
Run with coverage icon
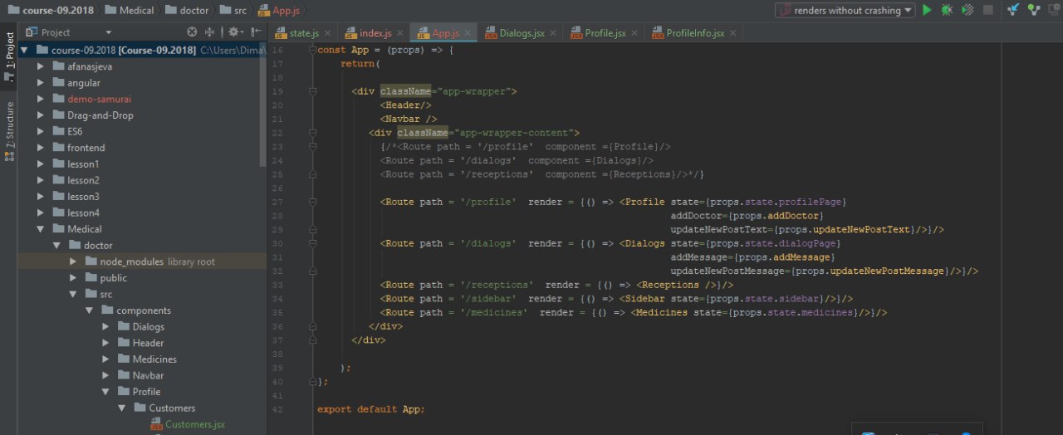tap(967, 11)
